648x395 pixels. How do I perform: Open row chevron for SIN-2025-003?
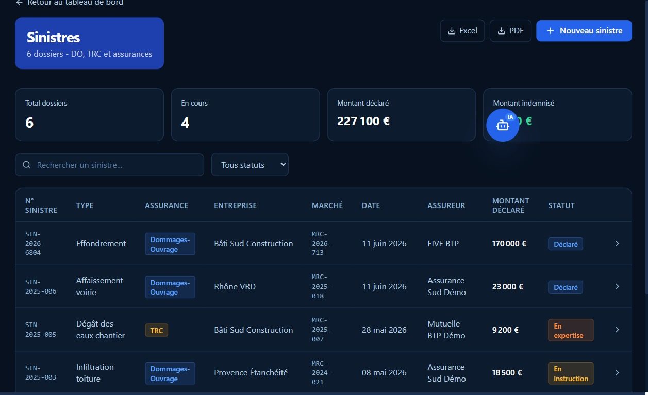[617, 372]
